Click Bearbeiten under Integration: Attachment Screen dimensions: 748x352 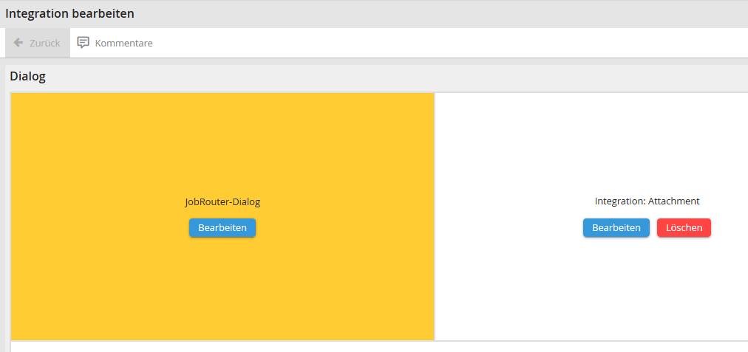coord(616,228)
